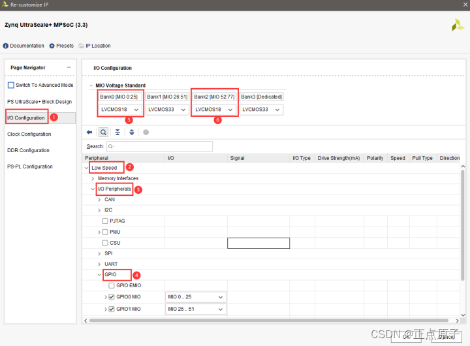
Task: Click the Cancel button
Action: click(446, 337)
